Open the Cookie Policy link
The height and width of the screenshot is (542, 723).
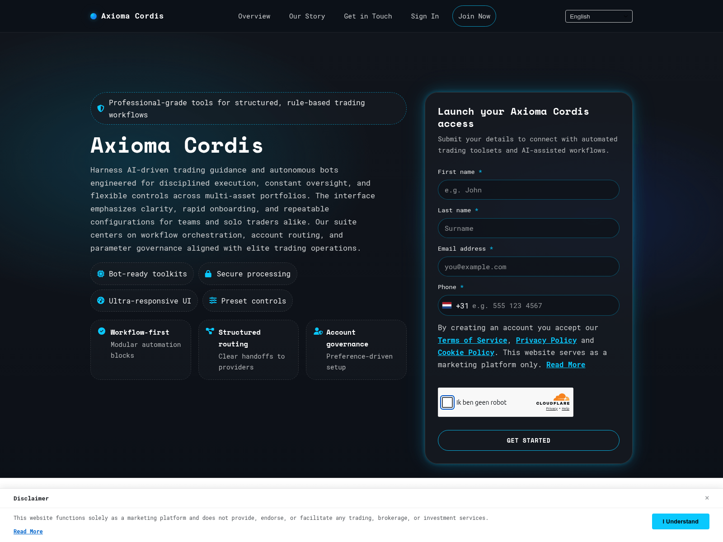(466, 353)
